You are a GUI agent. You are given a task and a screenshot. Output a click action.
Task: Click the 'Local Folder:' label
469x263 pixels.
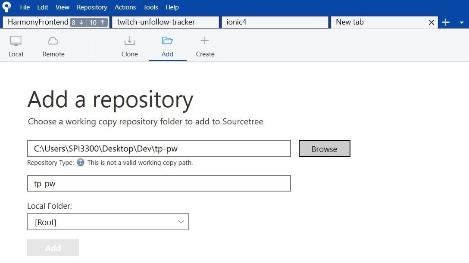[x=50, y=206]
